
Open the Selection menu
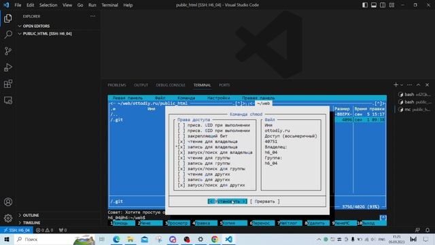point(48,5)
